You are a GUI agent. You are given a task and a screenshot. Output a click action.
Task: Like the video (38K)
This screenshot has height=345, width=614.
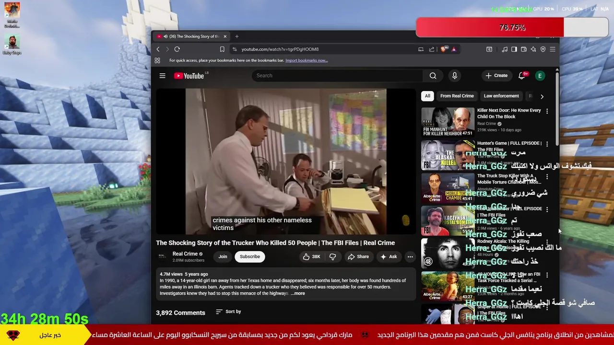pyautogui.click(x=311, y=257)
